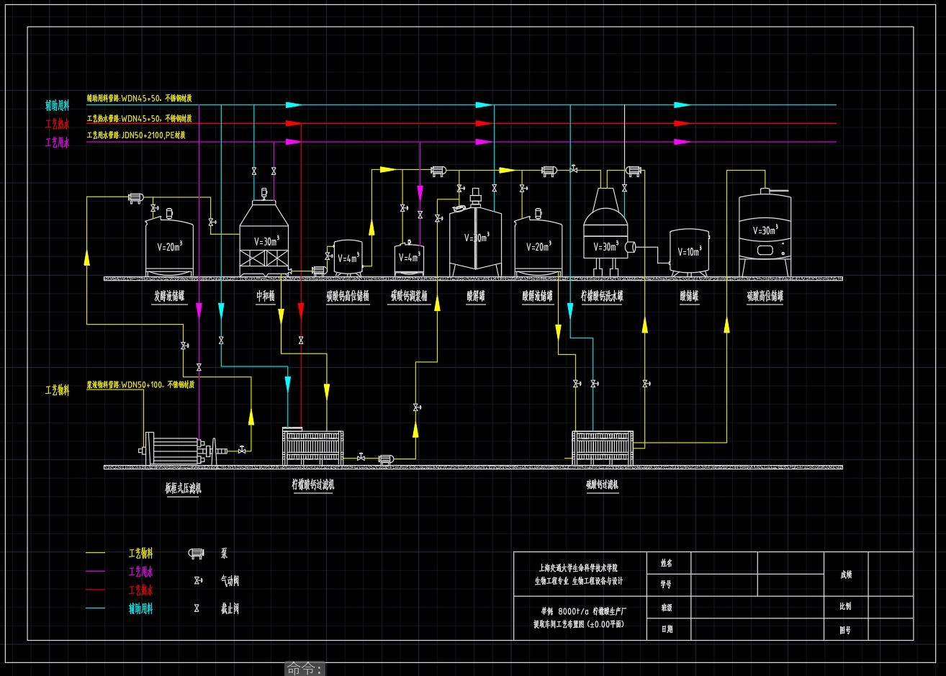Screen dimensions: 946x676
Task: Pick the 碳酸钙调浆桶 V=4m³ tank
Action: [x=409, y=258]
